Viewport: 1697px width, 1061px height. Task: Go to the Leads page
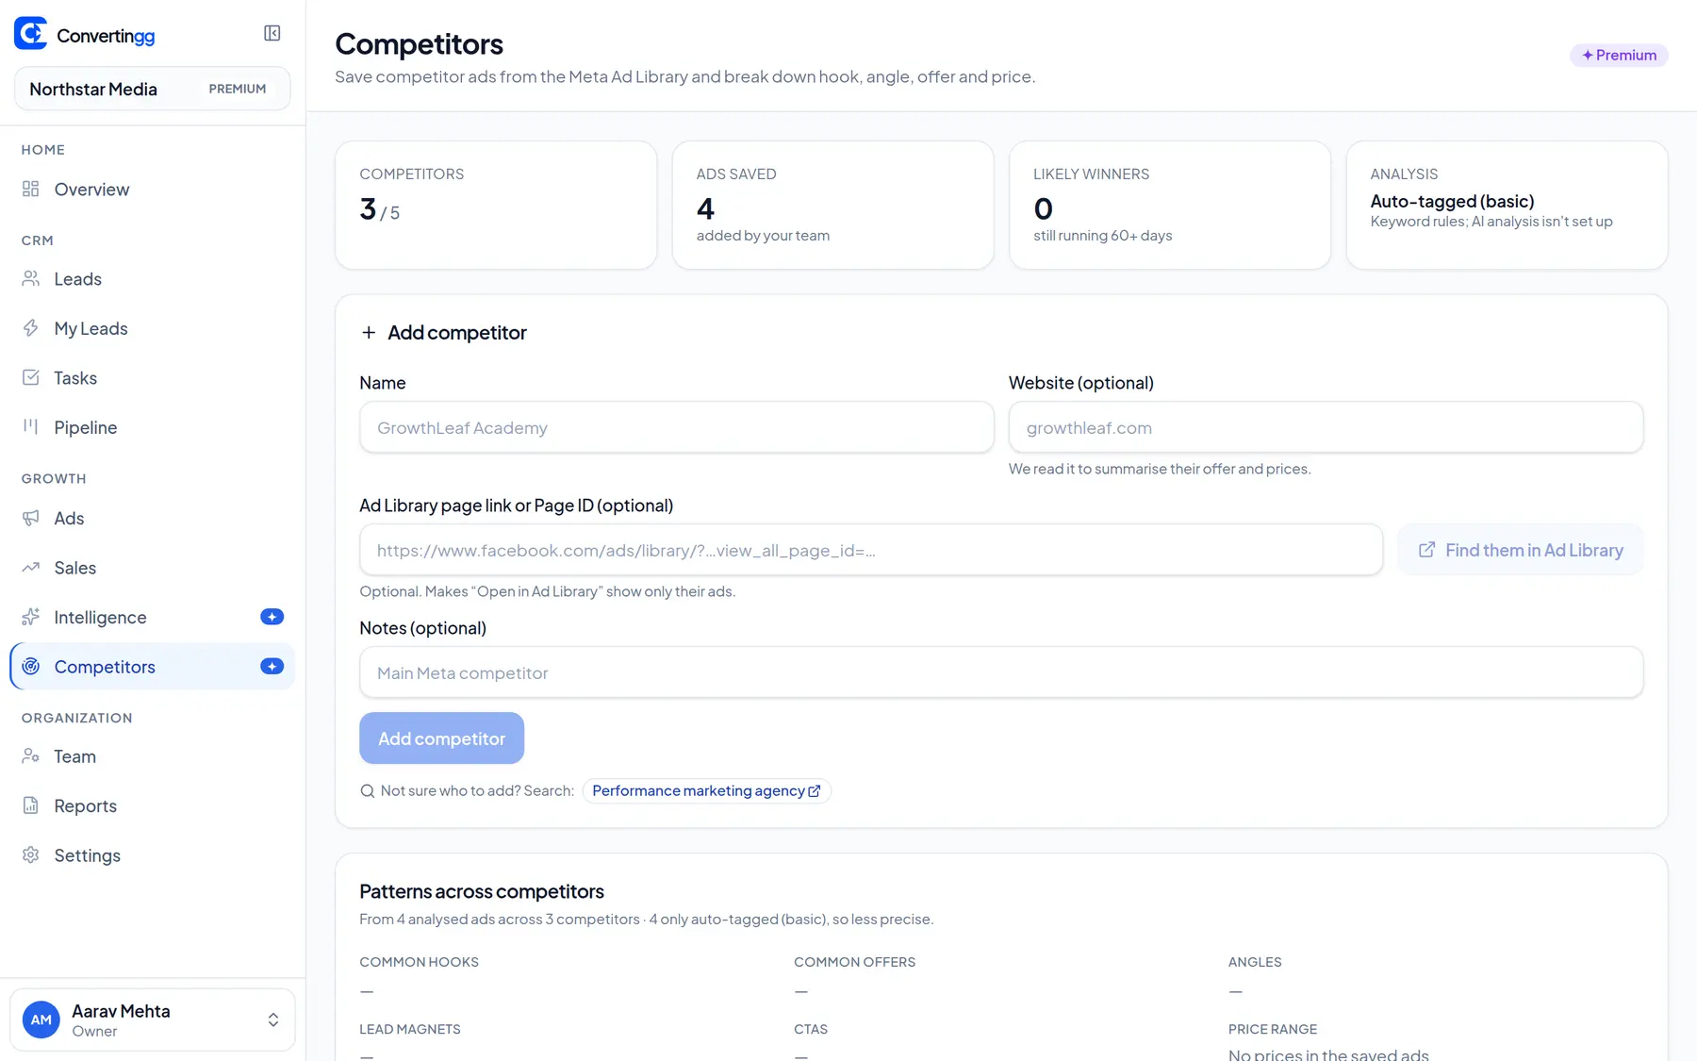152,278
